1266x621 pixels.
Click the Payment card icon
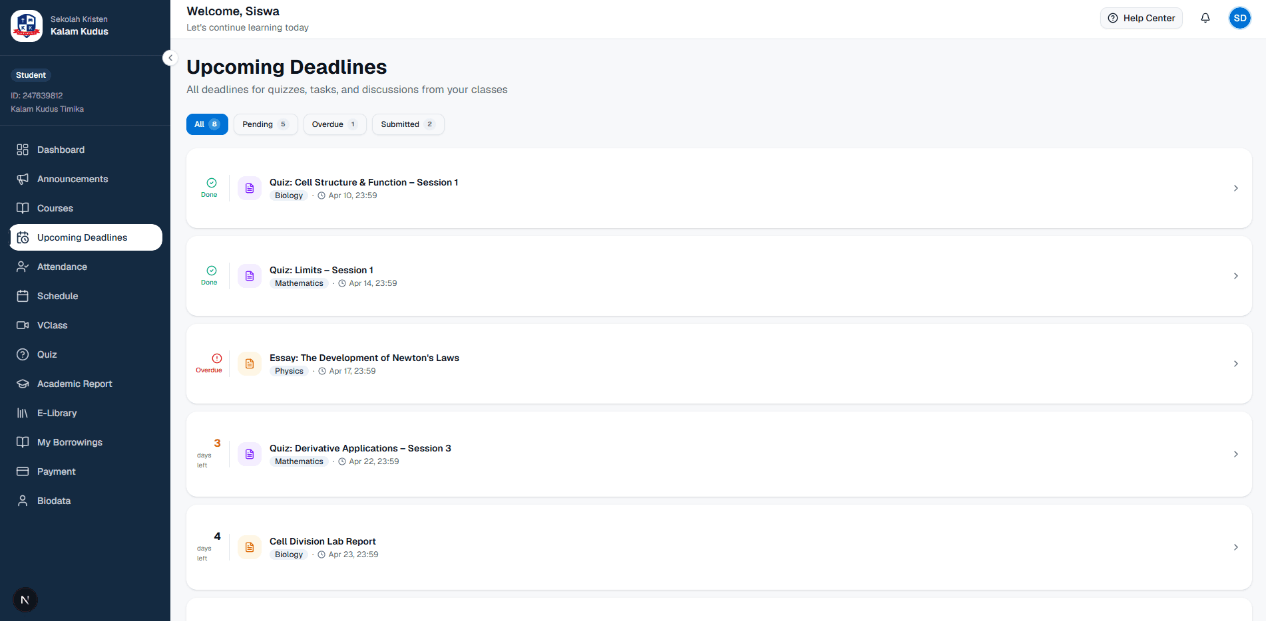tap(23, 471)
